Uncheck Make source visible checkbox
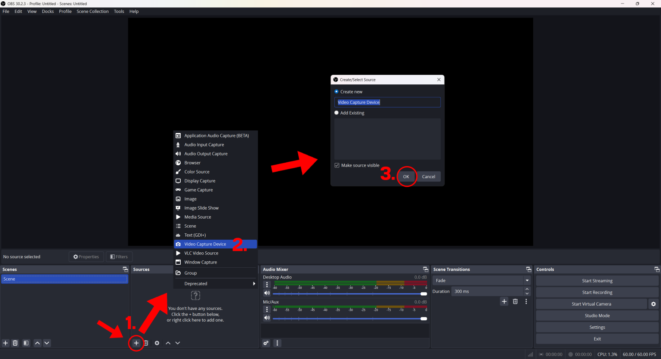Viewport: 661px width, 359px height. coord(337,165)
